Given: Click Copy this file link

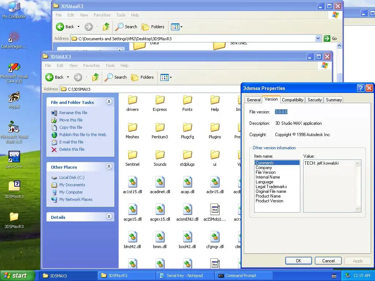Looking at the screenshot, I should 71,127.
